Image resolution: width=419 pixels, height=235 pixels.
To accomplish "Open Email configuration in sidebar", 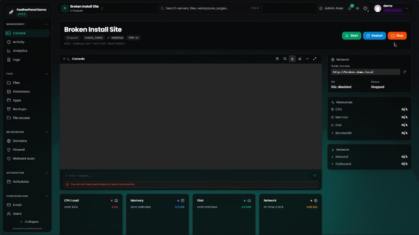I will 27,205.
